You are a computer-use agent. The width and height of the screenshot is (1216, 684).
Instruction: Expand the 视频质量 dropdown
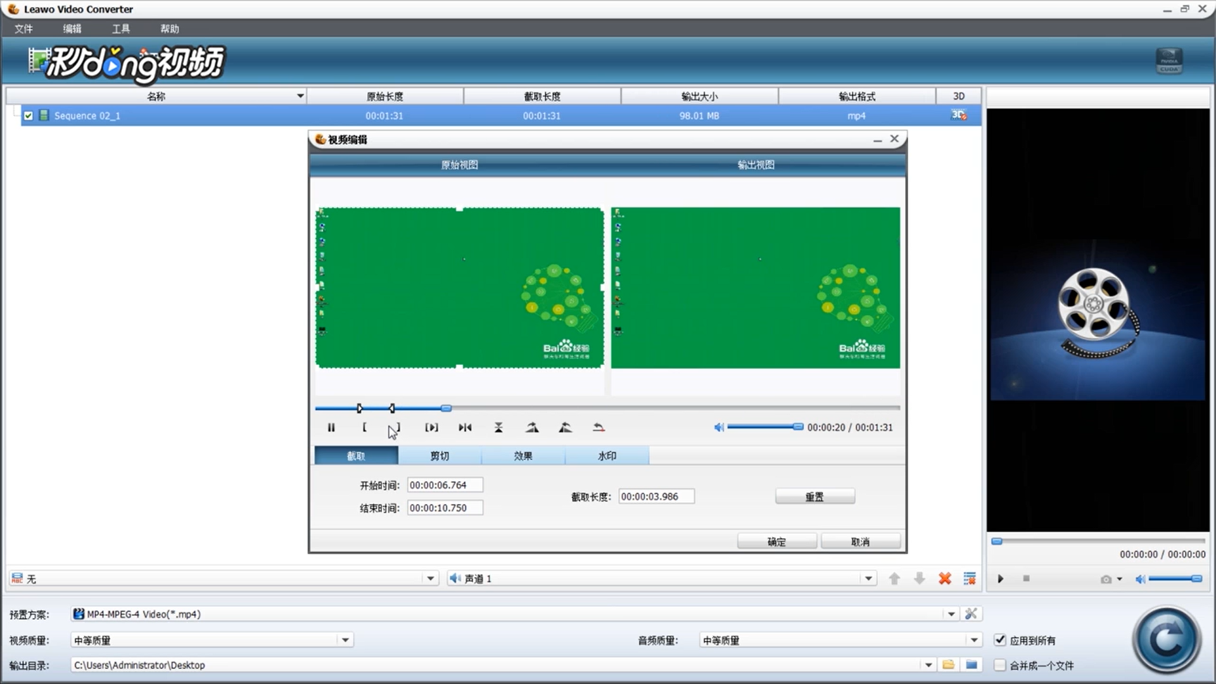(345, 640)
